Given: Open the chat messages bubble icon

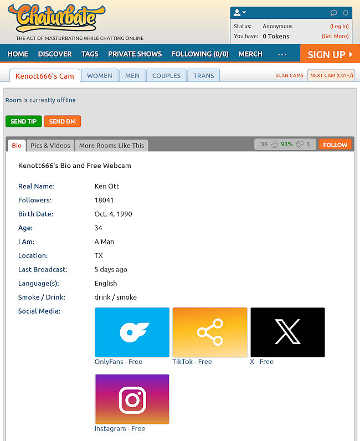Looking at the screenshot, I should pyautogui.click(x=333, y=13).
